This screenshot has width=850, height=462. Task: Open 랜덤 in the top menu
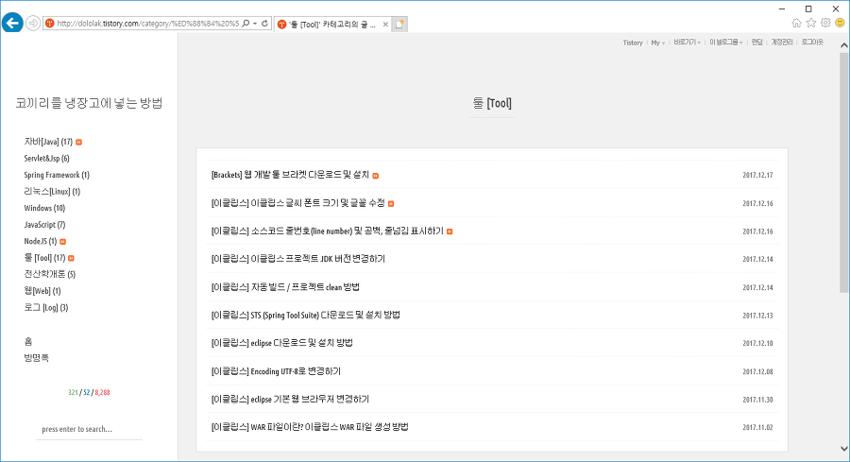pos(756,43)
